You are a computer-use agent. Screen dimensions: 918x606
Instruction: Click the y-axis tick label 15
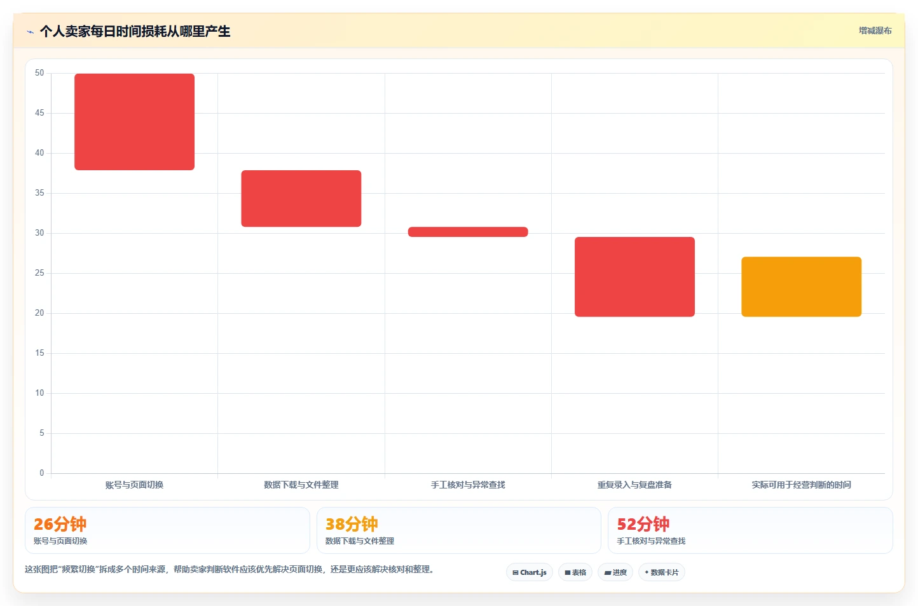click(39, 353)
